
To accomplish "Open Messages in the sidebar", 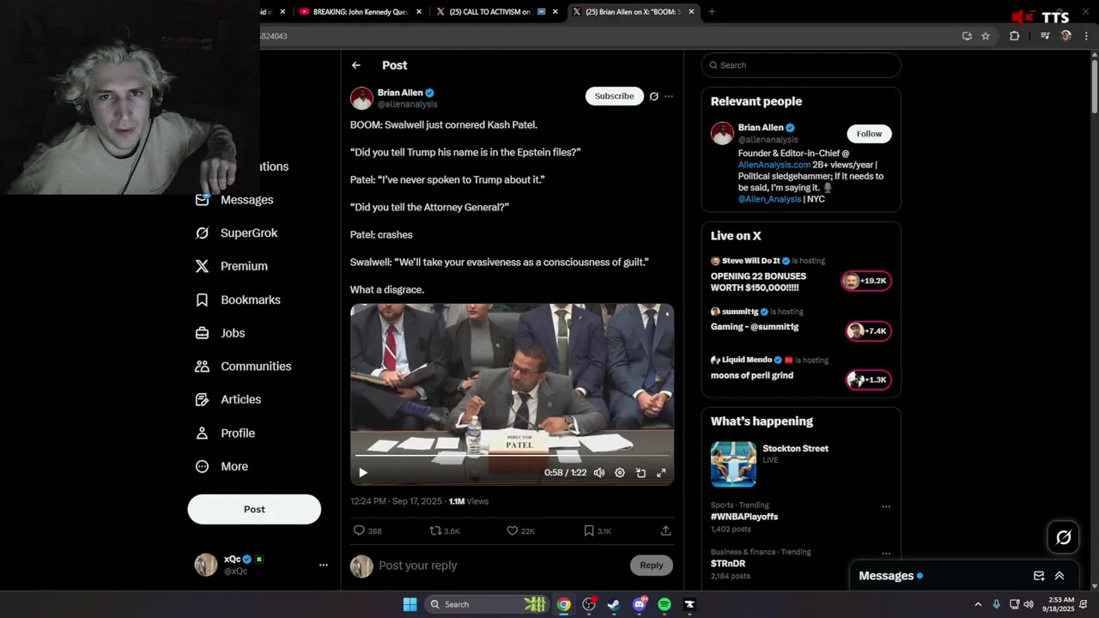I will pos(234,200).
